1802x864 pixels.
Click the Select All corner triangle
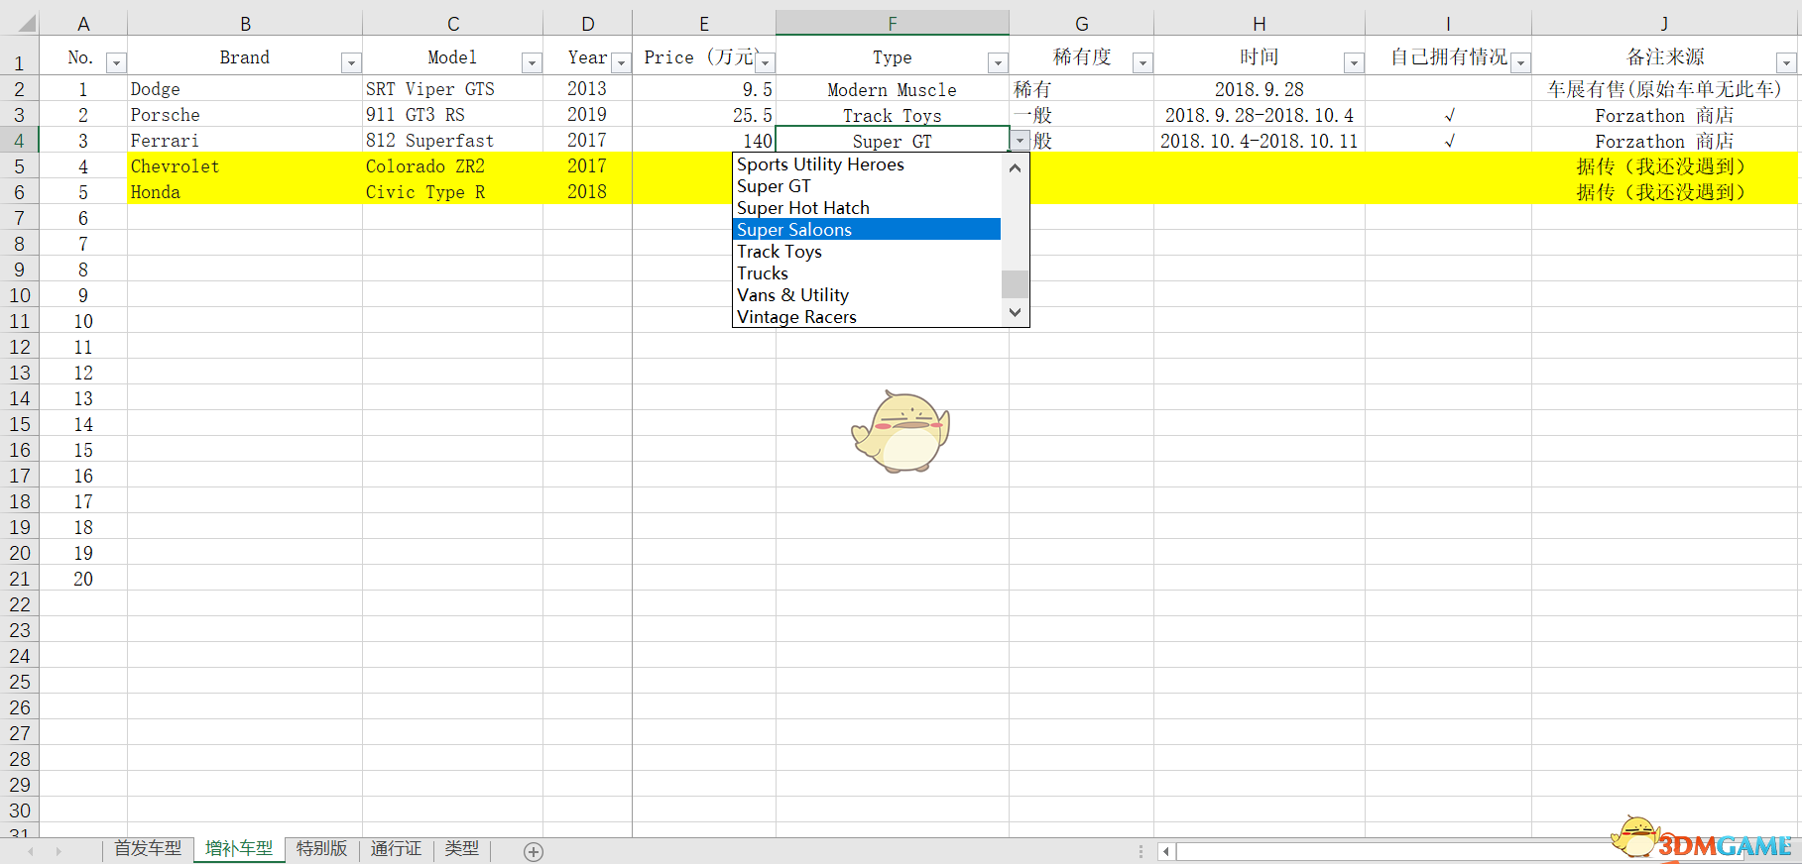(26, 23)
